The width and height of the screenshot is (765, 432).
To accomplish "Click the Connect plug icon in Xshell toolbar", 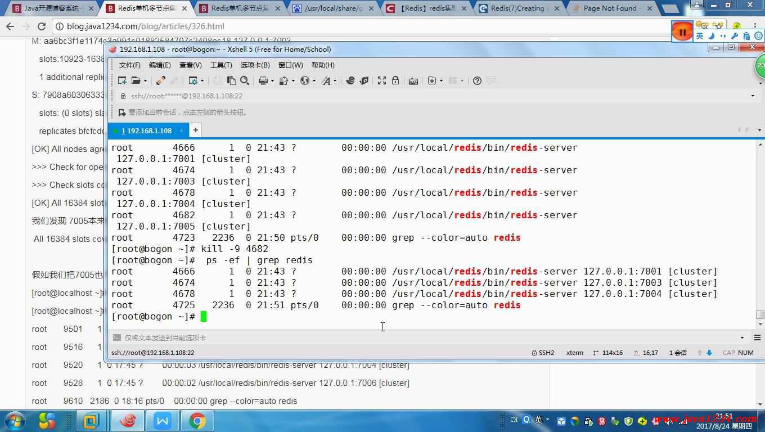I will pos(160,80).
